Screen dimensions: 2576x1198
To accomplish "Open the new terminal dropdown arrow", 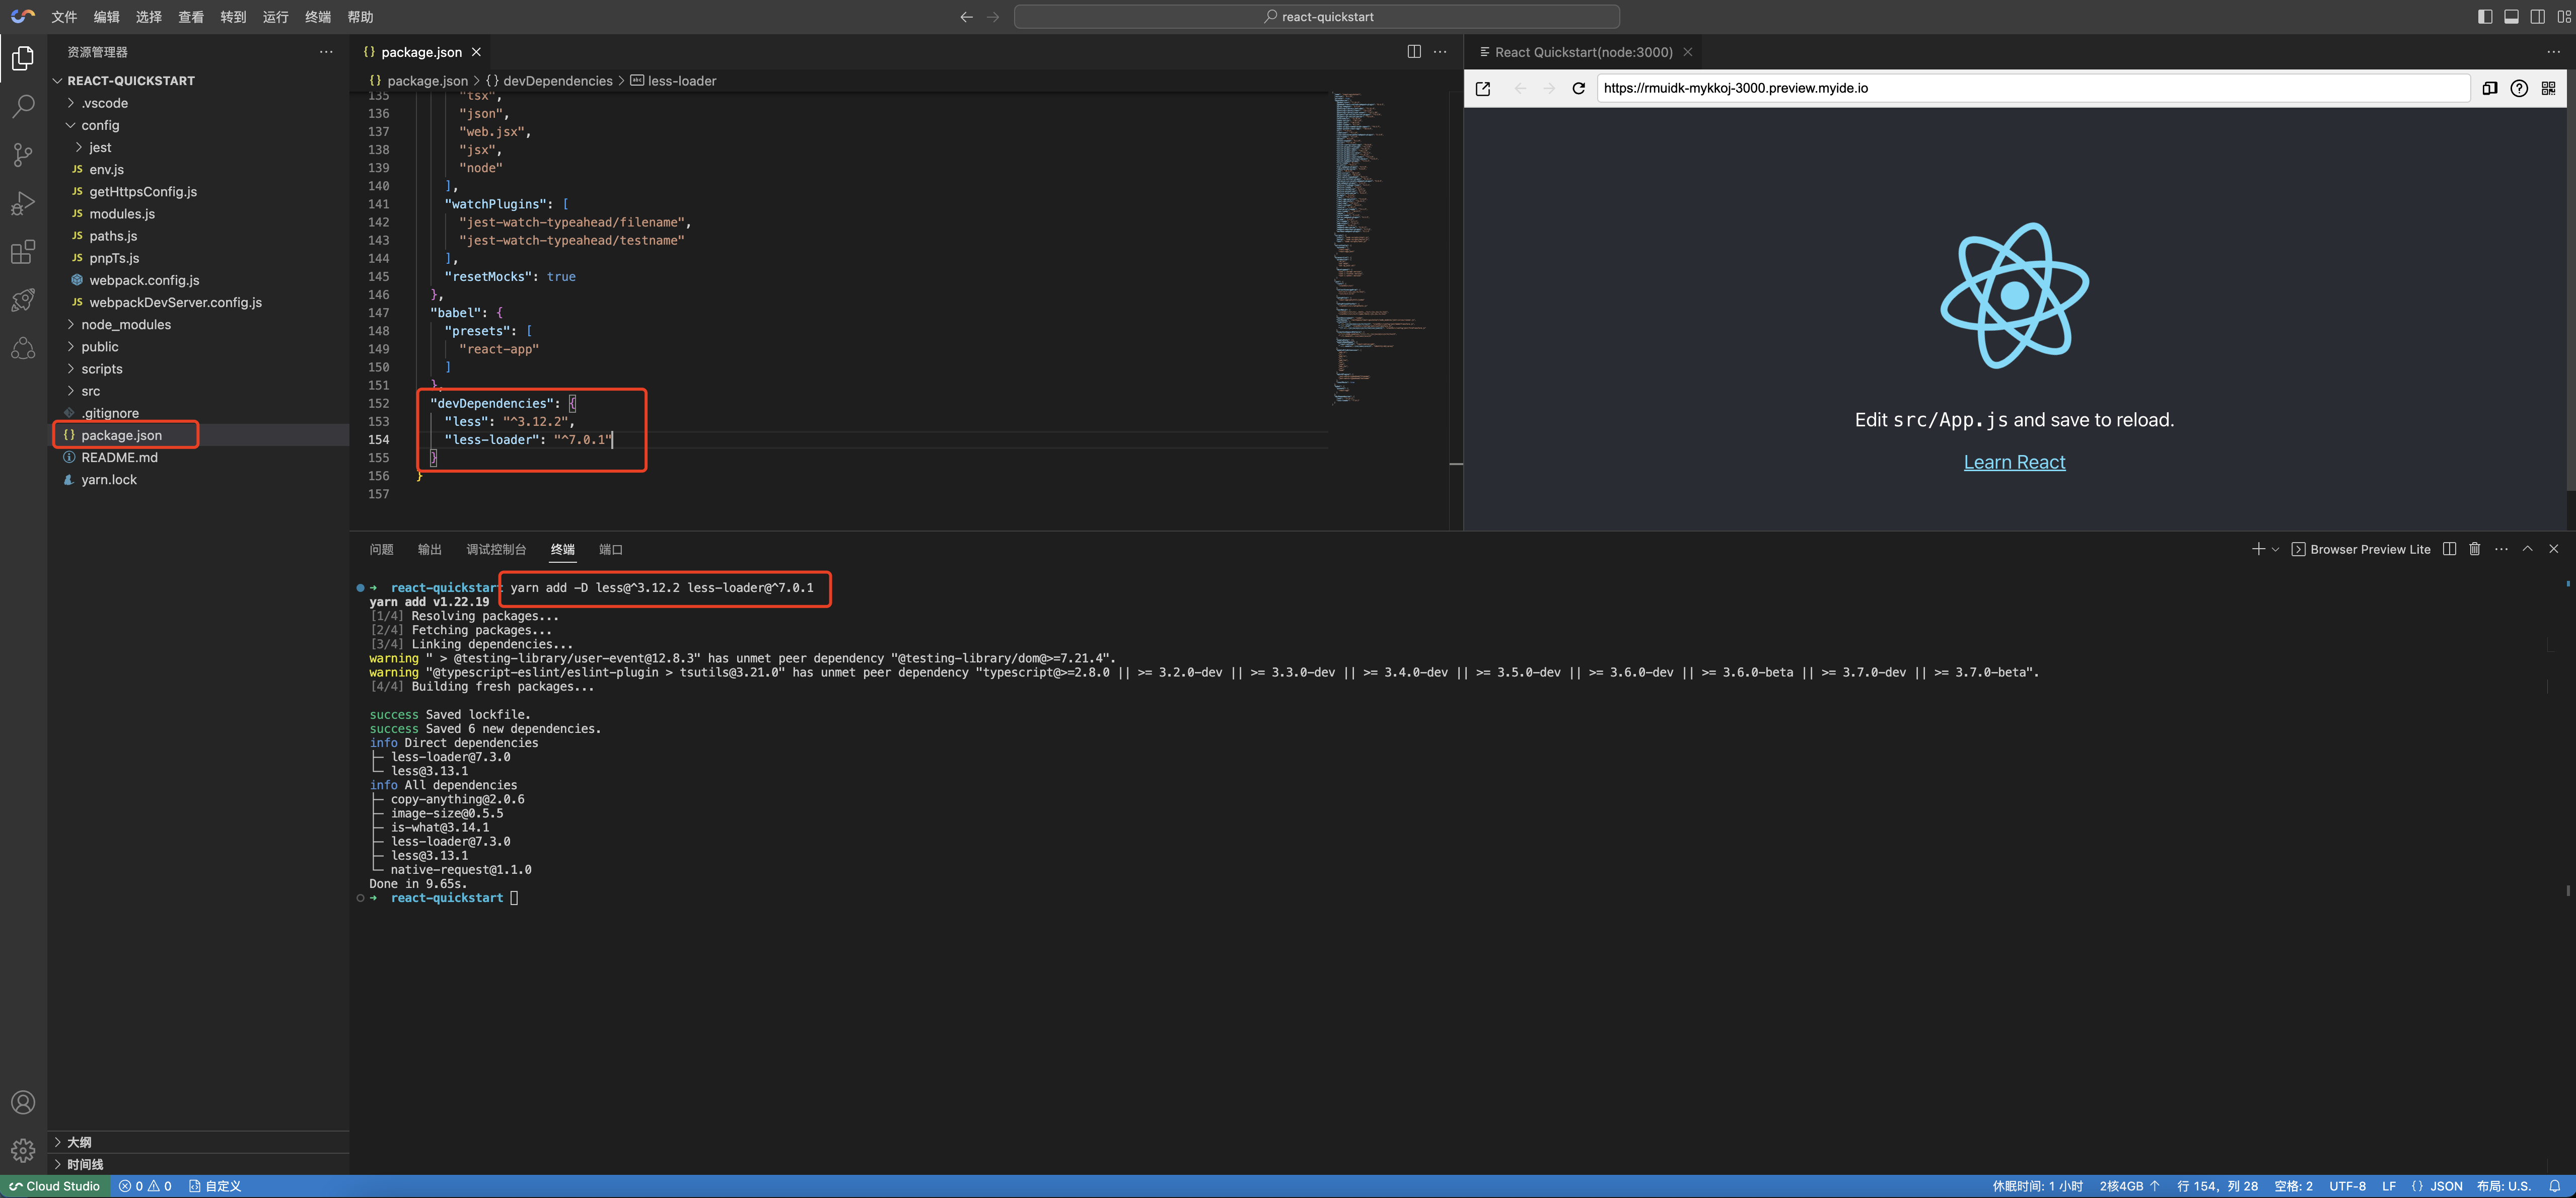I will click(2276, 549).
